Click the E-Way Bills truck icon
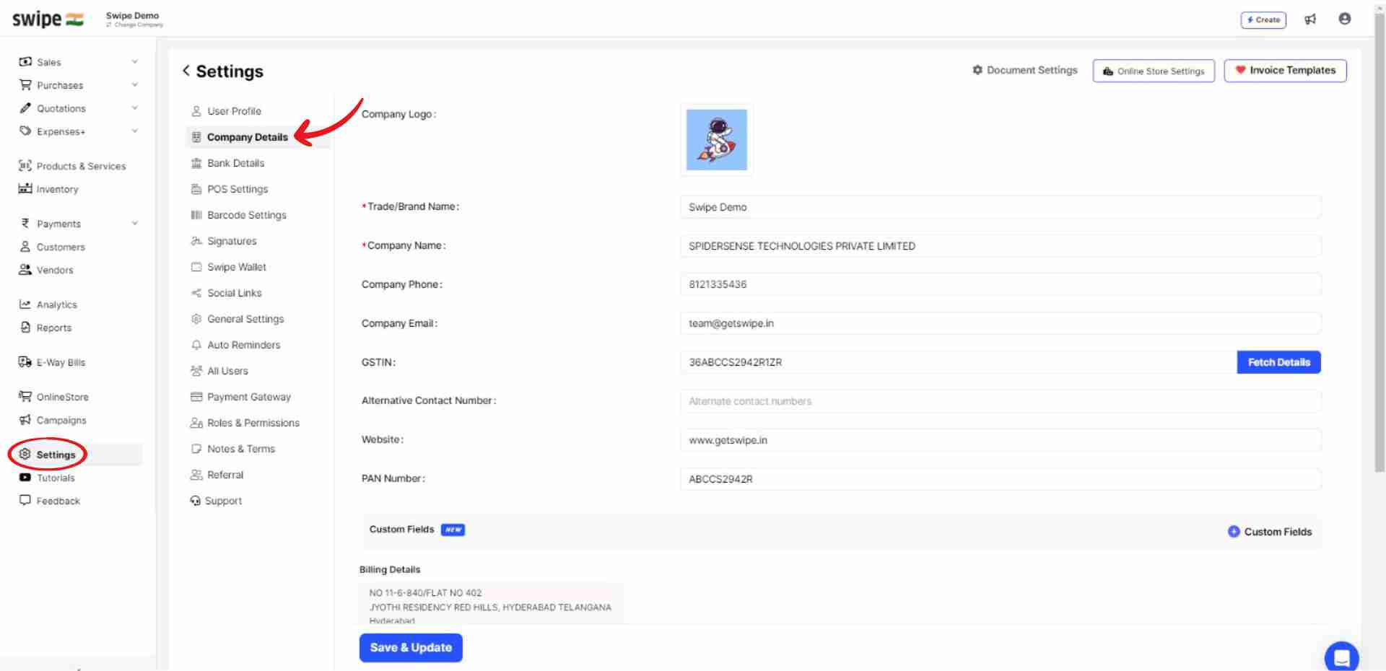The width and height of the screenshot is (1386, 671). pos(25,361)
